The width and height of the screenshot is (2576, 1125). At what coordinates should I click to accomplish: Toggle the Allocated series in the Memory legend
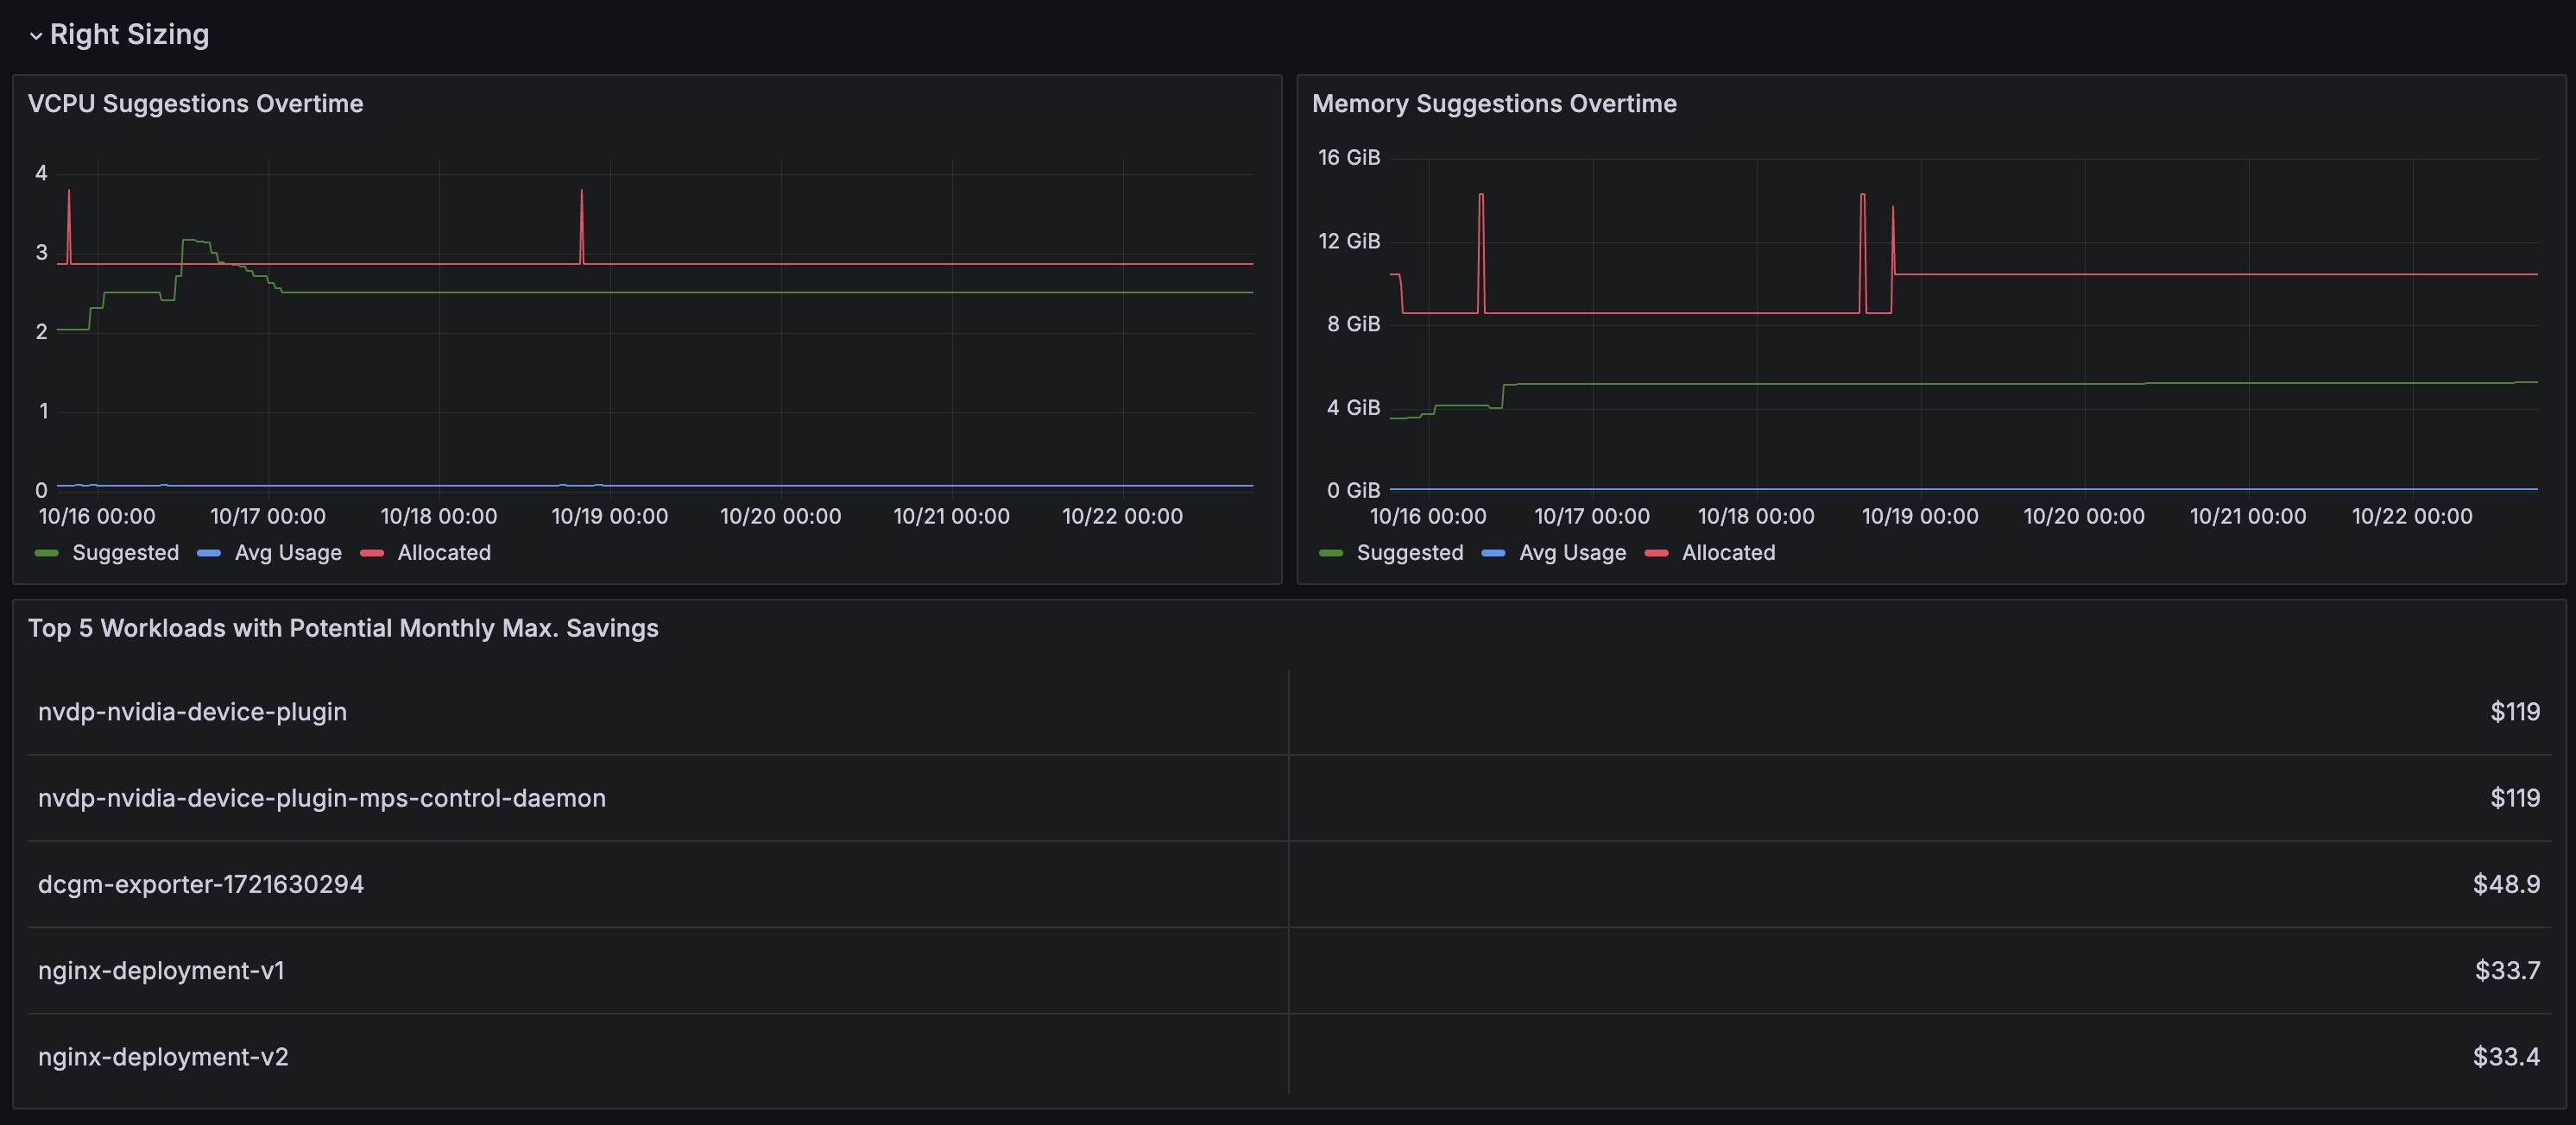tap(1729, 552)
